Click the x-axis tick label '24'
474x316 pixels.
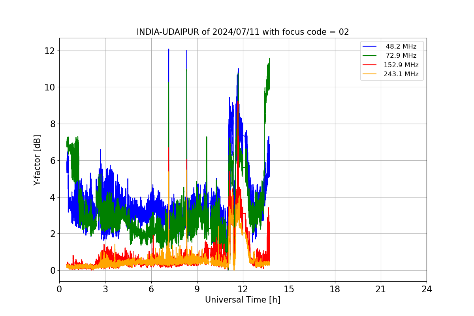click(x=427, y=289)
